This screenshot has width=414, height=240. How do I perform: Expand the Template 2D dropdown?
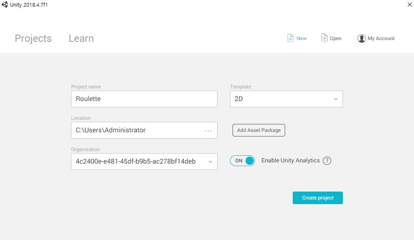pos(286,99)
